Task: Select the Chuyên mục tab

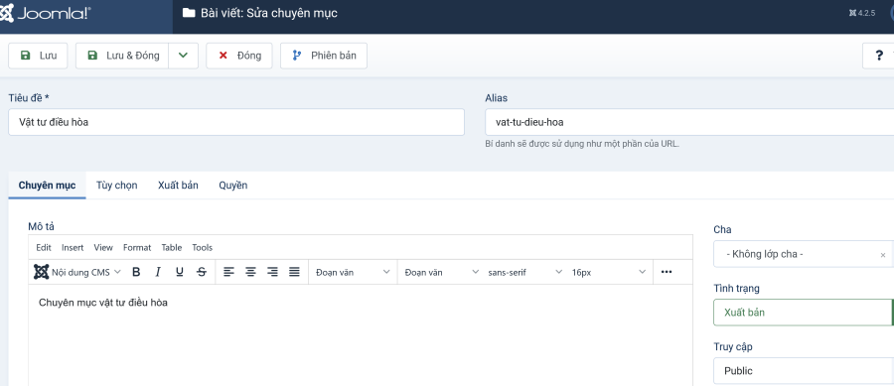Action: pyautogui.click(x=48, y=186)
